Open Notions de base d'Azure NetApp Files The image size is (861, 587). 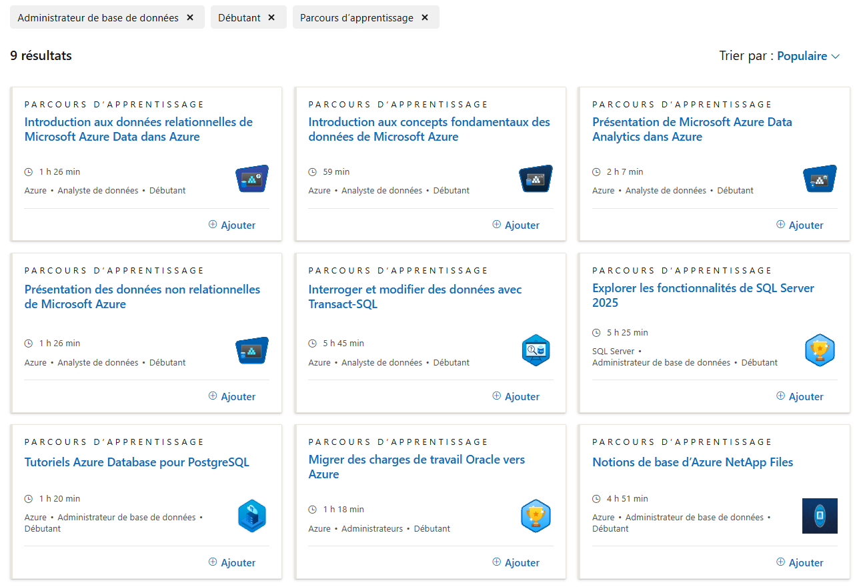coord(692,462)
